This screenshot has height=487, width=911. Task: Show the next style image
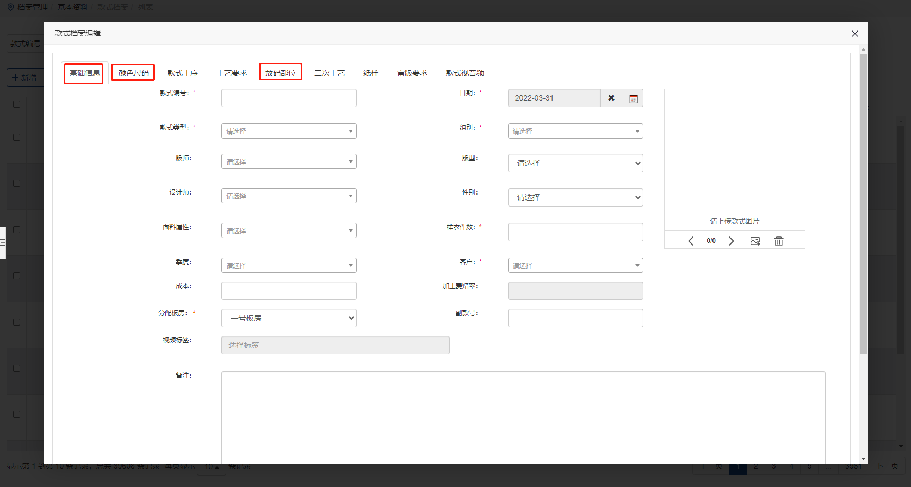coord(732,241)
